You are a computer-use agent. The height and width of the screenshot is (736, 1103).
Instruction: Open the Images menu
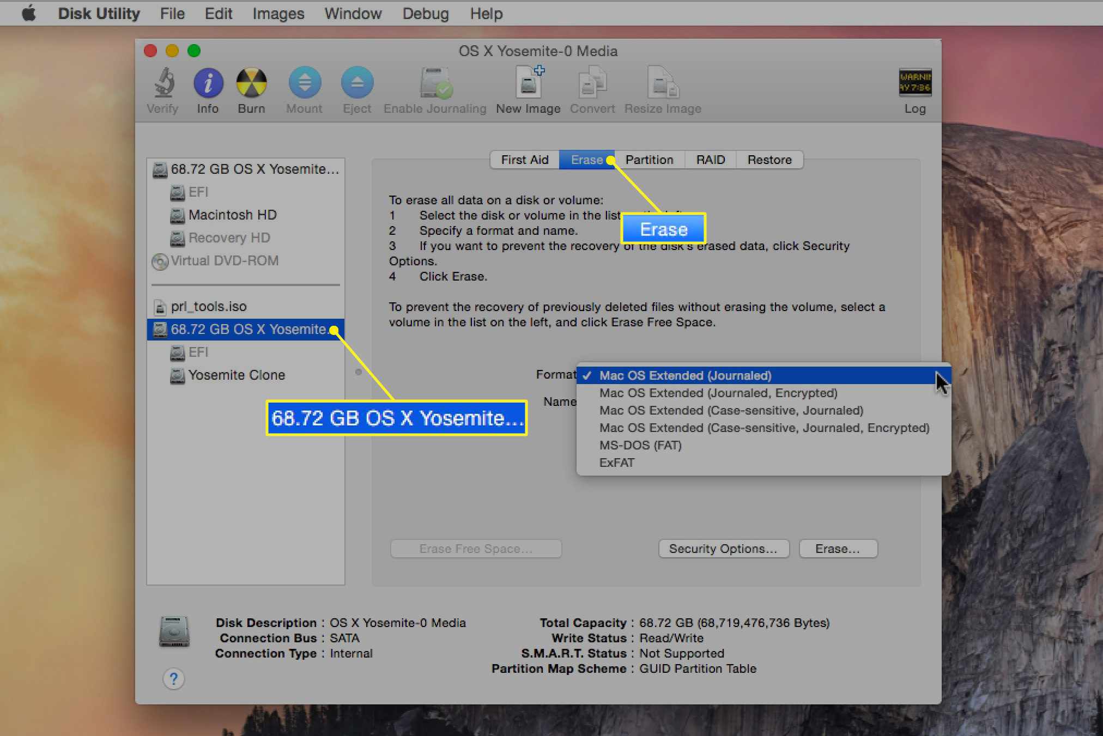coord(278,13)
